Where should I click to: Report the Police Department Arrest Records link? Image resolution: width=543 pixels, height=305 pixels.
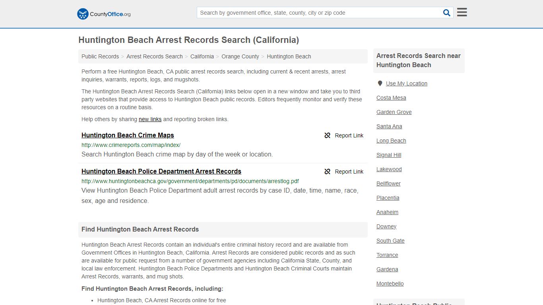(349, 172)
